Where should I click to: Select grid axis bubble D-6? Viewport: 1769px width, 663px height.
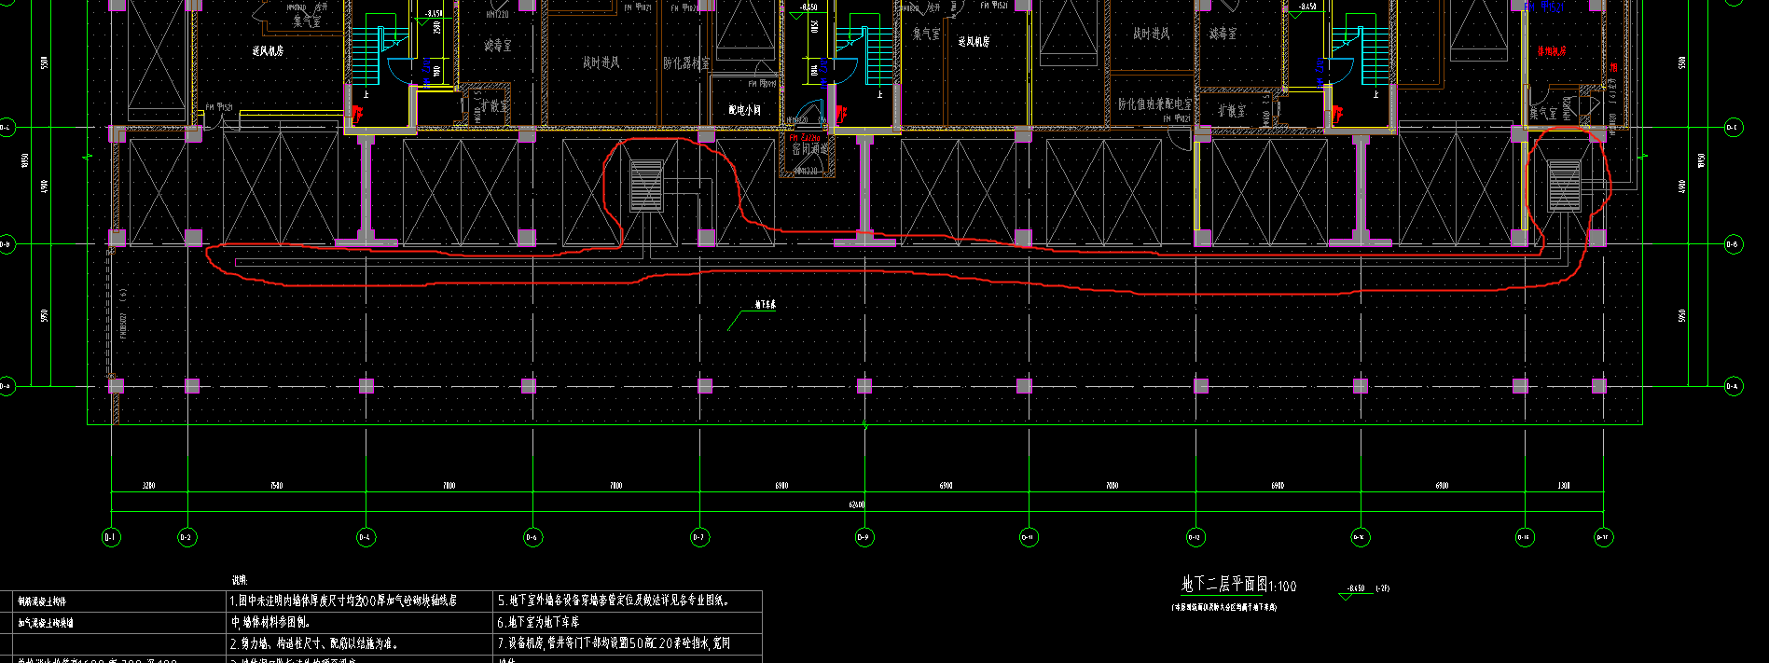coord(532,537)
